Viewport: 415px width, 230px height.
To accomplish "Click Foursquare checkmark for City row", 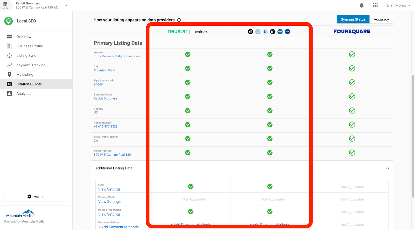I will point(352,68).
